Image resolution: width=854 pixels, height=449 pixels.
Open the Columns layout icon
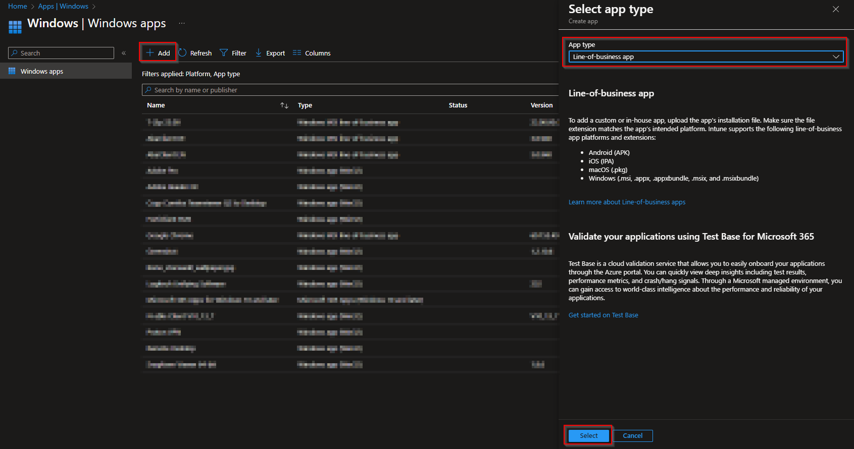[x=297, y=53]
